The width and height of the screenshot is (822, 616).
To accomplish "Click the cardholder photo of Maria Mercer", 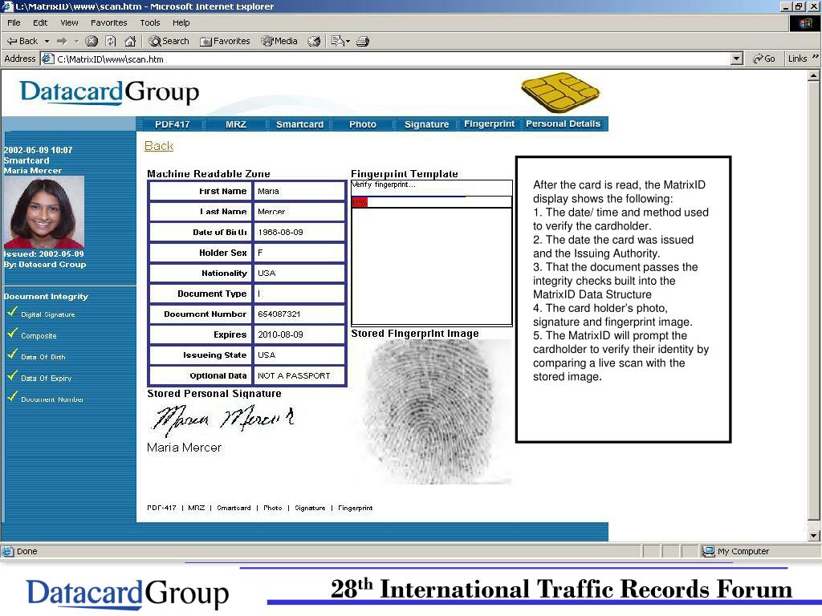I will [x=43, y=212].
